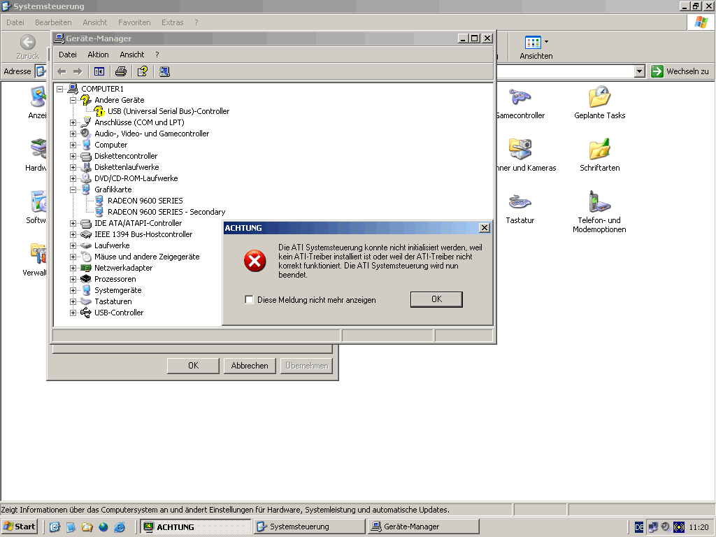This screenshot has width=716, height=537.
Task: Select 'RADEON 9600 SERIES - Secondary' entry
Action: [x=166, y=212]
